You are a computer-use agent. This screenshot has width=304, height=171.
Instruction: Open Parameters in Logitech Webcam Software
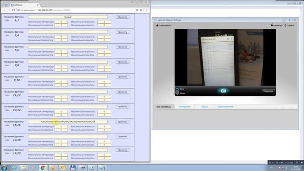276,25
